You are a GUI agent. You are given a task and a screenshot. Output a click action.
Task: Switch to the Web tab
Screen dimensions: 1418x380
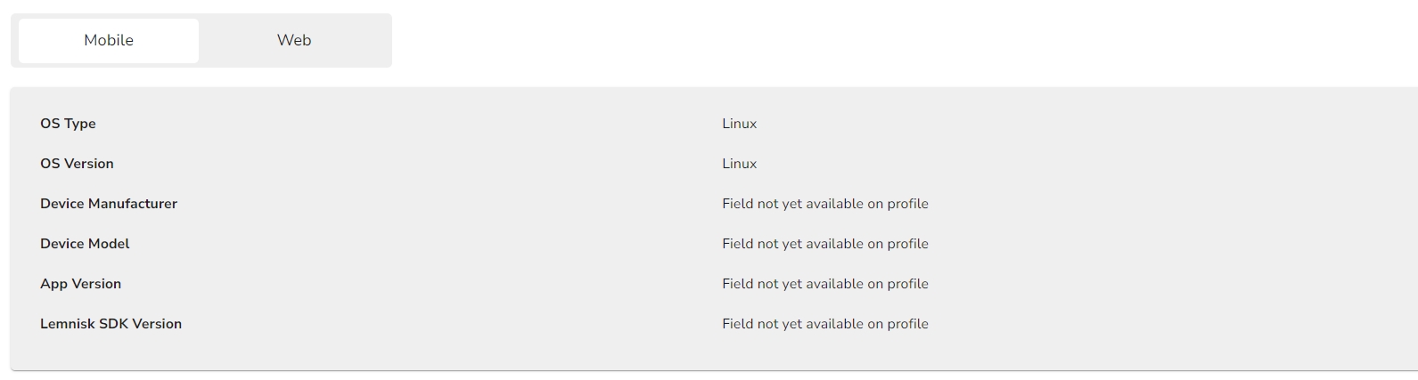click(x=294, y=40)
